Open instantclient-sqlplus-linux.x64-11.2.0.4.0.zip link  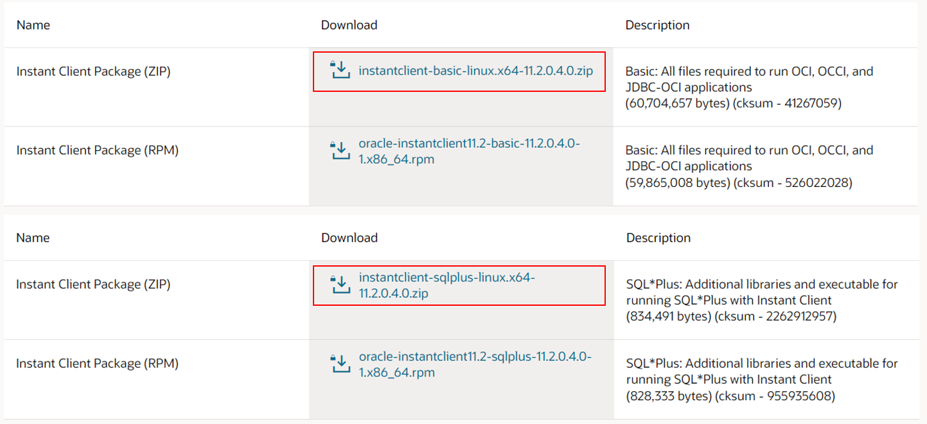point(447,285)
